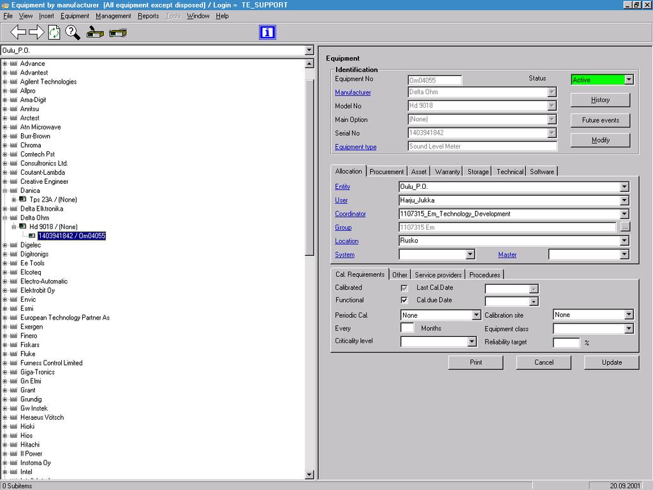The width and height of the screenshot is (653, 490).
Task: Open the Cal.due Date dropdown
Action: coord(534,301)
